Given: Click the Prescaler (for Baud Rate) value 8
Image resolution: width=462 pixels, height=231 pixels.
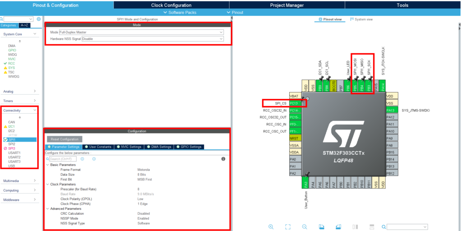Looking at the screenshot, I should pyautogui.click(x=138, y=189).
